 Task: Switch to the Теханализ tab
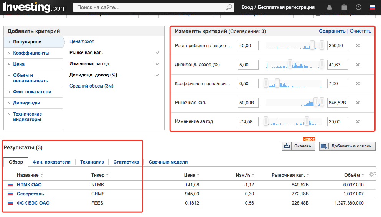pos(92,162)
